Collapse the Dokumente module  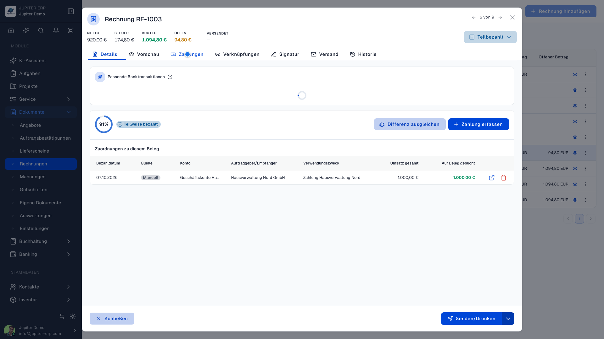tap(41, 112)
